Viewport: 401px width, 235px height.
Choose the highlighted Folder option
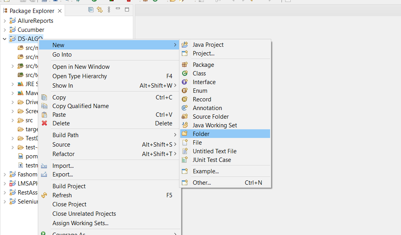click(x=201, y=134)
